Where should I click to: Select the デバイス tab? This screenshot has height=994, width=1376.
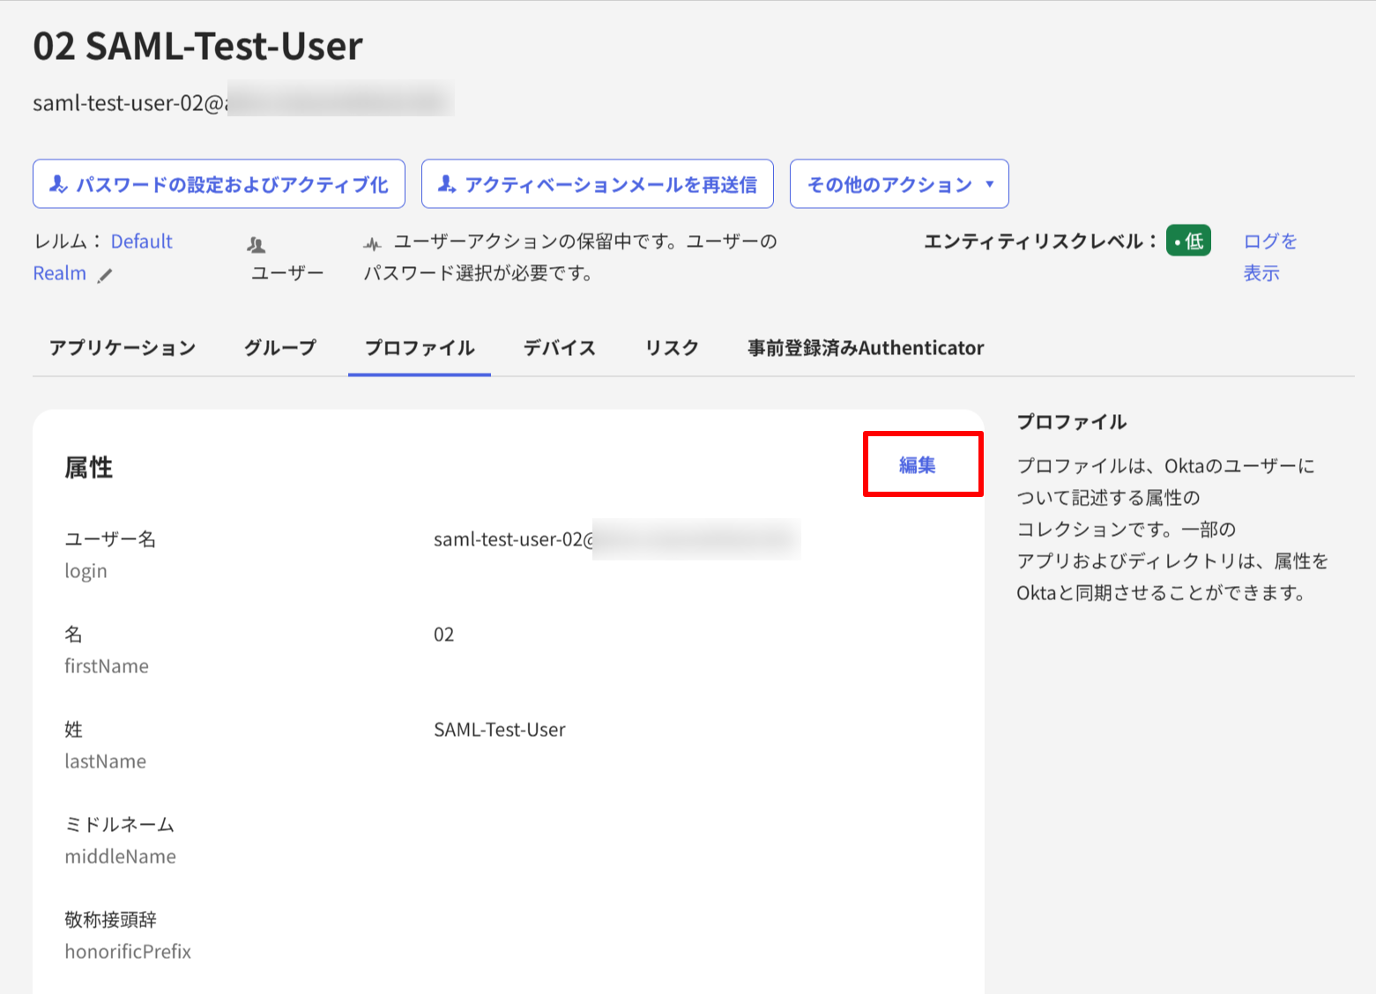pyautogui.click(x=559, y=348)
